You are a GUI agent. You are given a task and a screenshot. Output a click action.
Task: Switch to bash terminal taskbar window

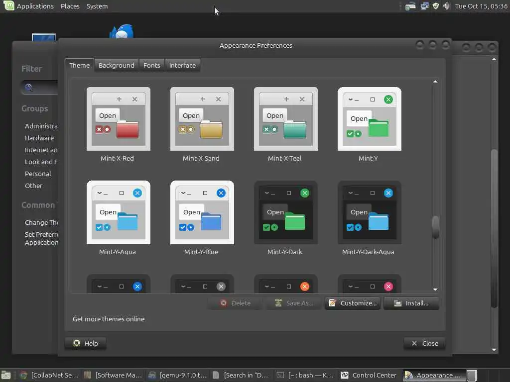(x=305, y=375)
